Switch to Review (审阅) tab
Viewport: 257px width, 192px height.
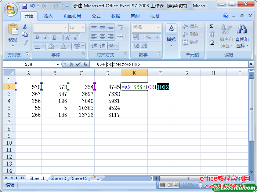(x=135, y=16)
